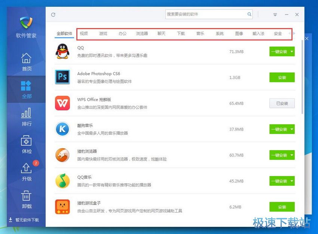Image resolution: width=318 pixels, height=234 pixels.
Task: Click 一键安装 for 酷狗音乐
Action: point(279,129)
